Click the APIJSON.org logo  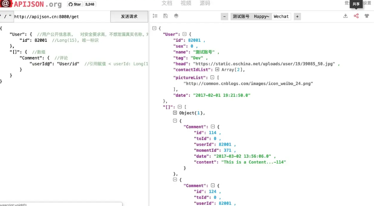point(31,4)
